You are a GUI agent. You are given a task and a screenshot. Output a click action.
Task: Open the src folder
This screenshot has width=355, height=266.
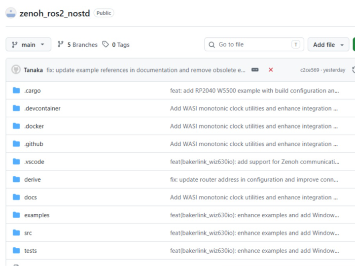point(28,233)
